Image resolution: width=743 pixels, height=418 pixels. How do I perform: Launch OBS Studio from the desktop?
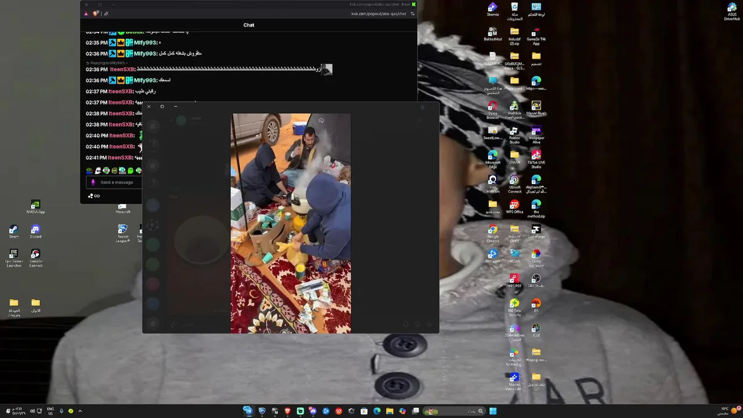[536, 281]
